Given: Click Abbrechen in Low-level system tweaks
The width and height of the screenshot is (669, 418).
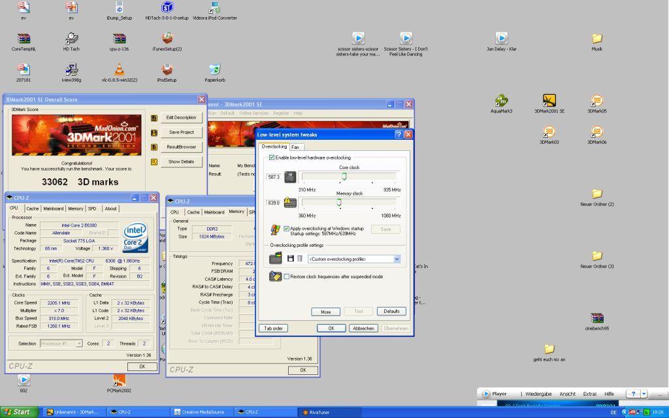Looking at the screenshot, I should pos(363,329).
